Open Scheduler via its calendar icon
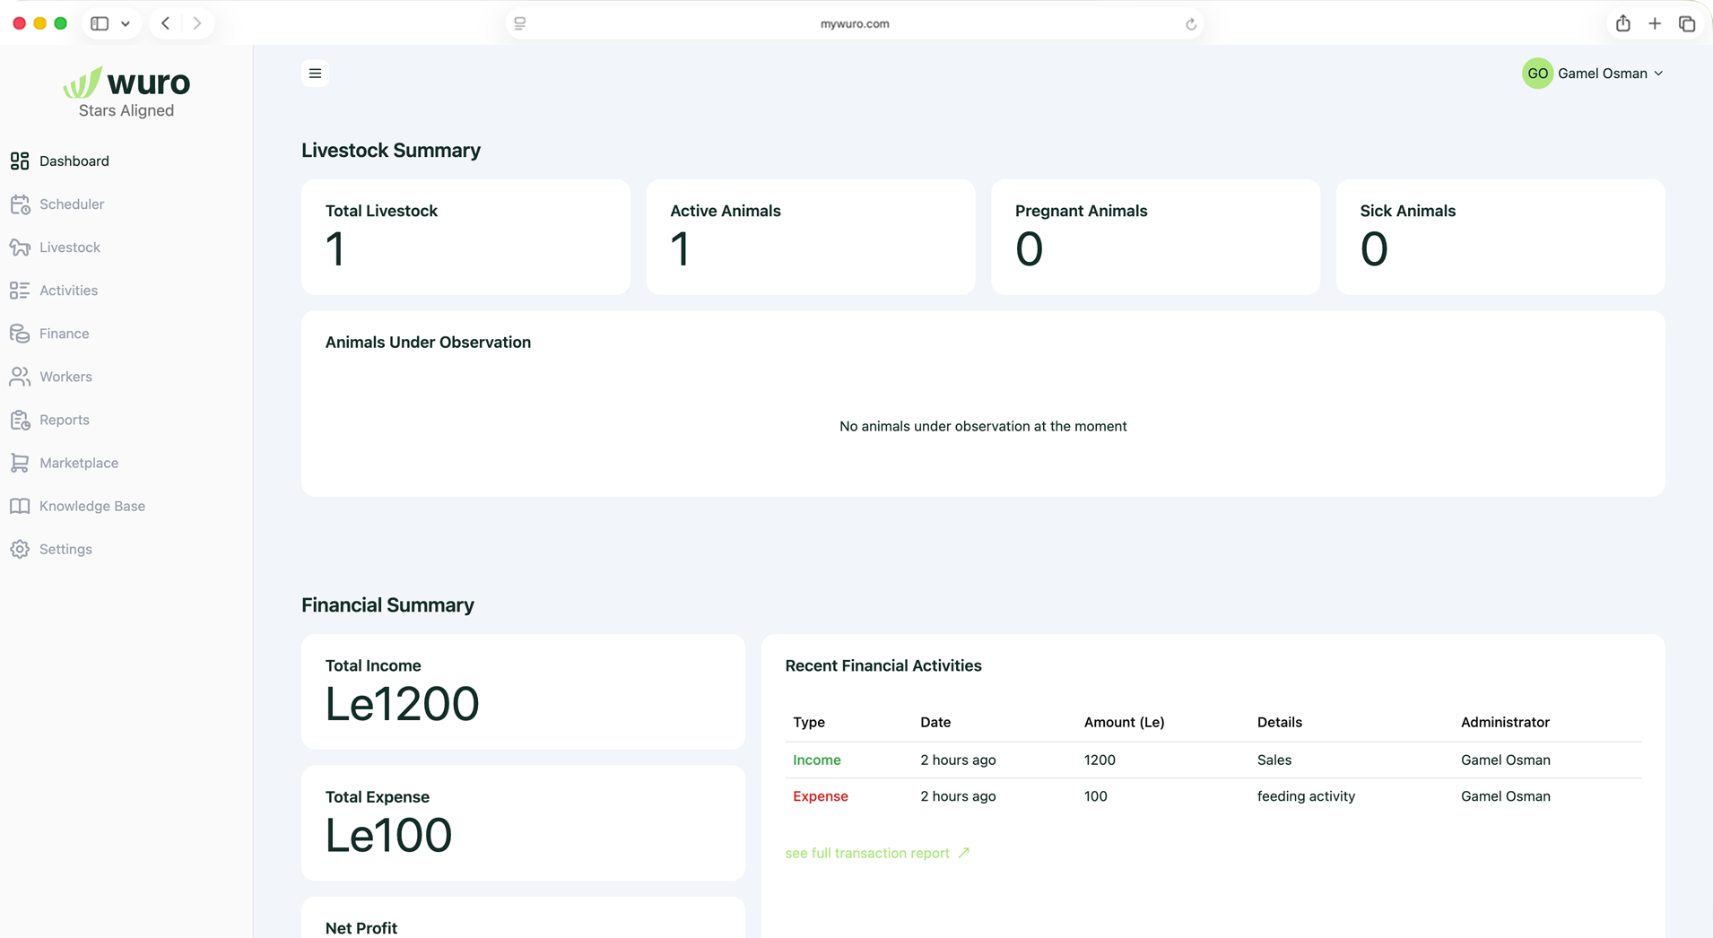The width and height of the screenshot is (1713, 938). [20, 204]
